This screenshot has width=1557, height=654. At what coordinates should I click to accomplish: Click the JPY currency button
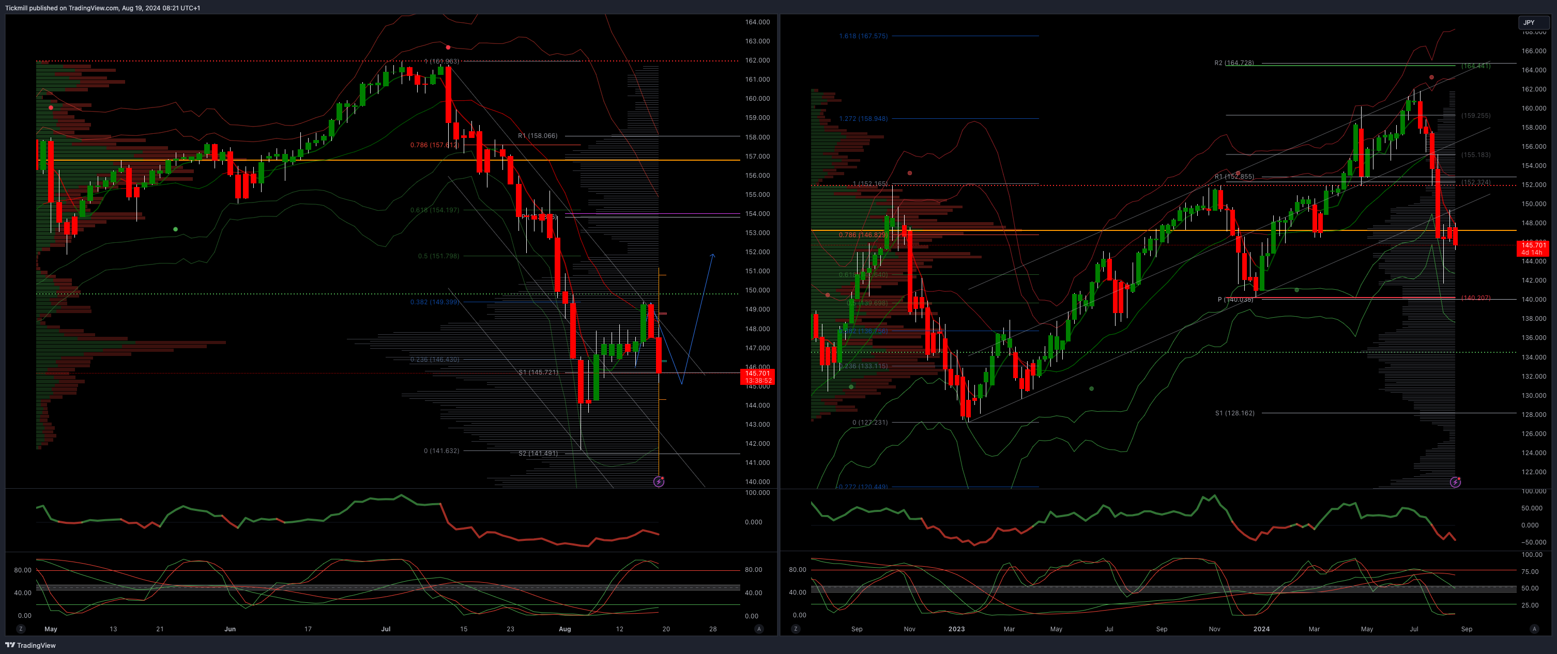[x=1533, y=22]
